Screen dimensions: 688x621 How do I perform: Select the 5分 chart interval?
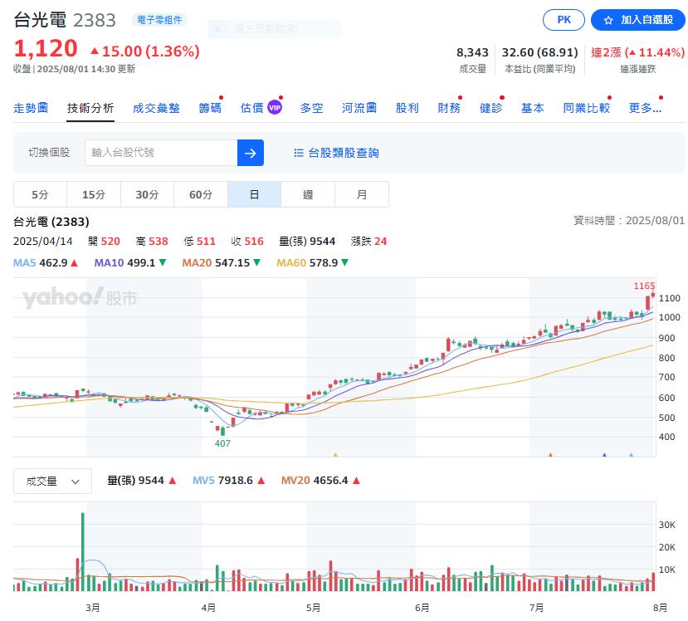pyautogui.click(x=40, y=194)
